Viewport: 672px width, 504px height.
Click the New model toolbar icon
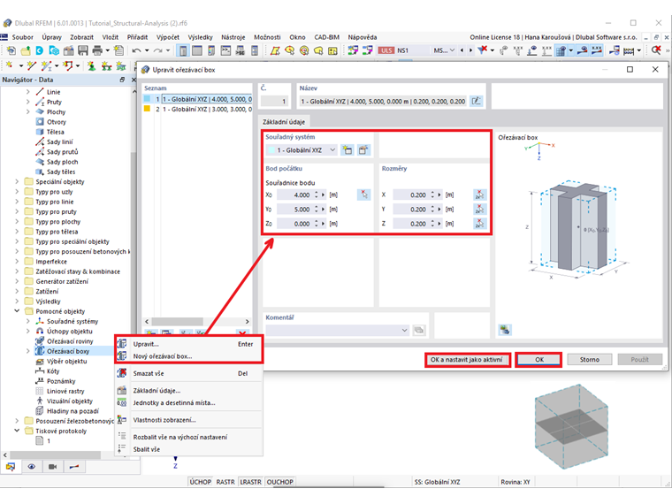11,50
